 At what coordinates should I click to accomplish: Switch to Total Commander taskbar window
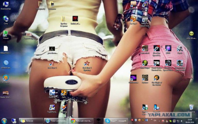[x=56, y=121]
